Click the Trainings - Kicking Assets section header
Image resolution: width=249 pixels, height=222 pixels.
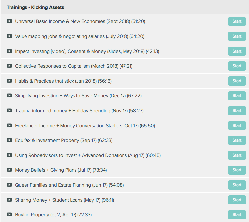coord(35,7)
